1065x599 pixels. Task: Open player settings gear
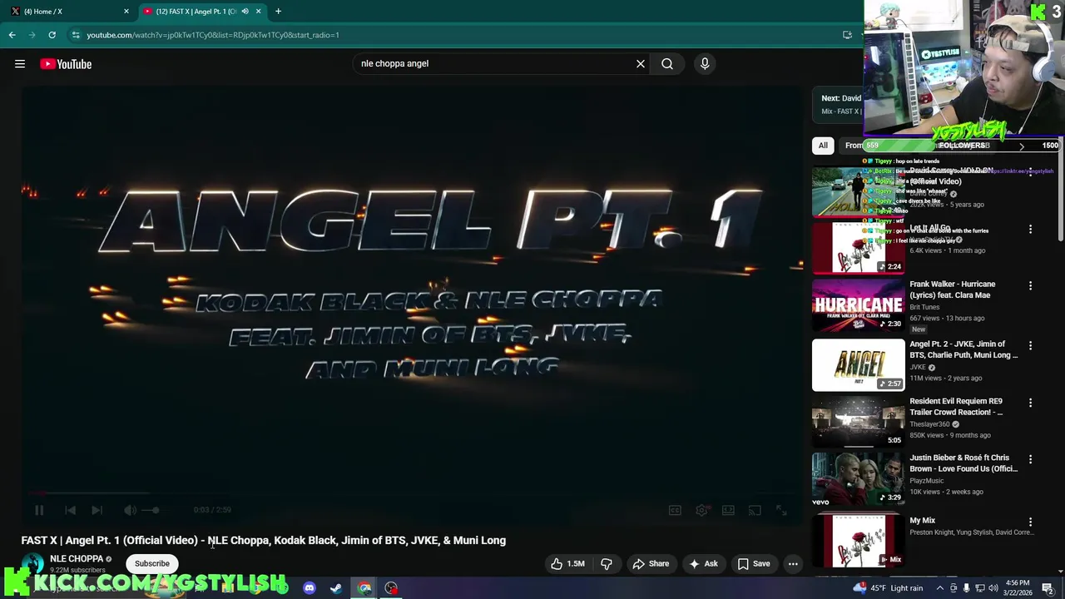click(x=701, y=510)
